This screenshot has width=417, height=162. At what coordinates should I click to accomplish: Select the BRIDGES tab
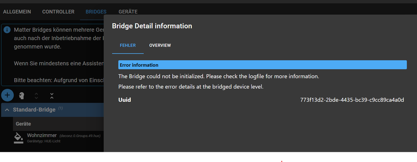(x=96, y=12)
